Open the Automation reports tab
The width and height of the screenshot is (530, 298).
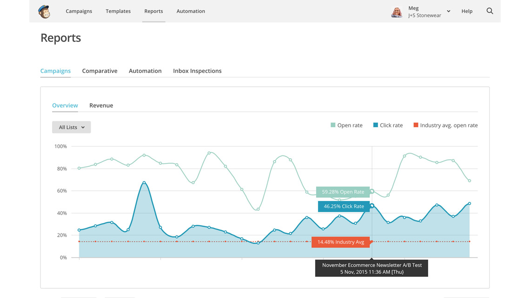tap(145, 71)
